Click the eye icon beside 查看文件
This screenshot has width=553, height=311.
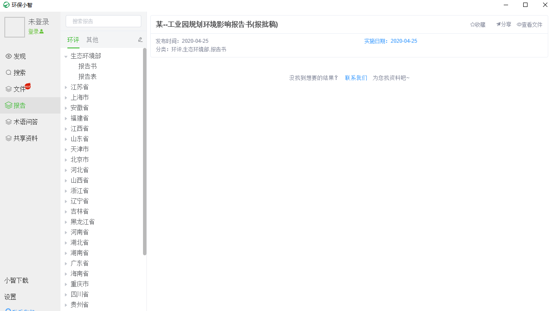pyautogui.click(x=520, y=25)
